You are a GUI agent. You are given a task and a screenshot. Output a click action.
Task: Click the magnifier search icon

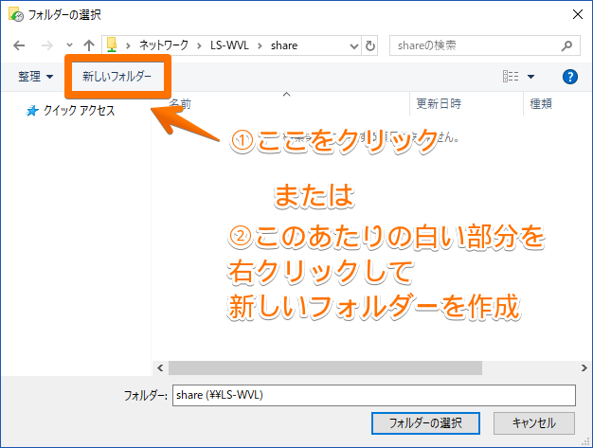[x=566, y=45]
